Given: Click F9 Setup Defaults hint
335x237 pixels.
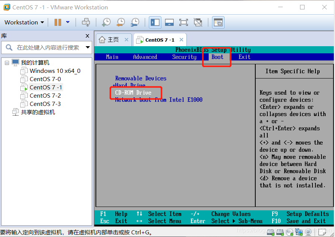Looking at the screenshot, I should pos(300,214).
